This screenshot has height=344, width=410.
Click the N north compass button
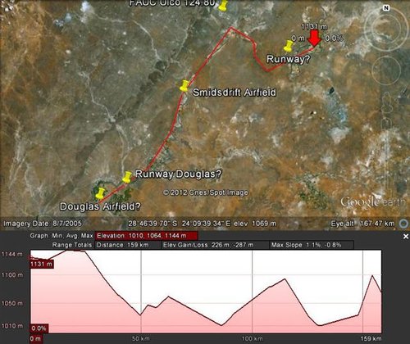click(x=386, y=8)
